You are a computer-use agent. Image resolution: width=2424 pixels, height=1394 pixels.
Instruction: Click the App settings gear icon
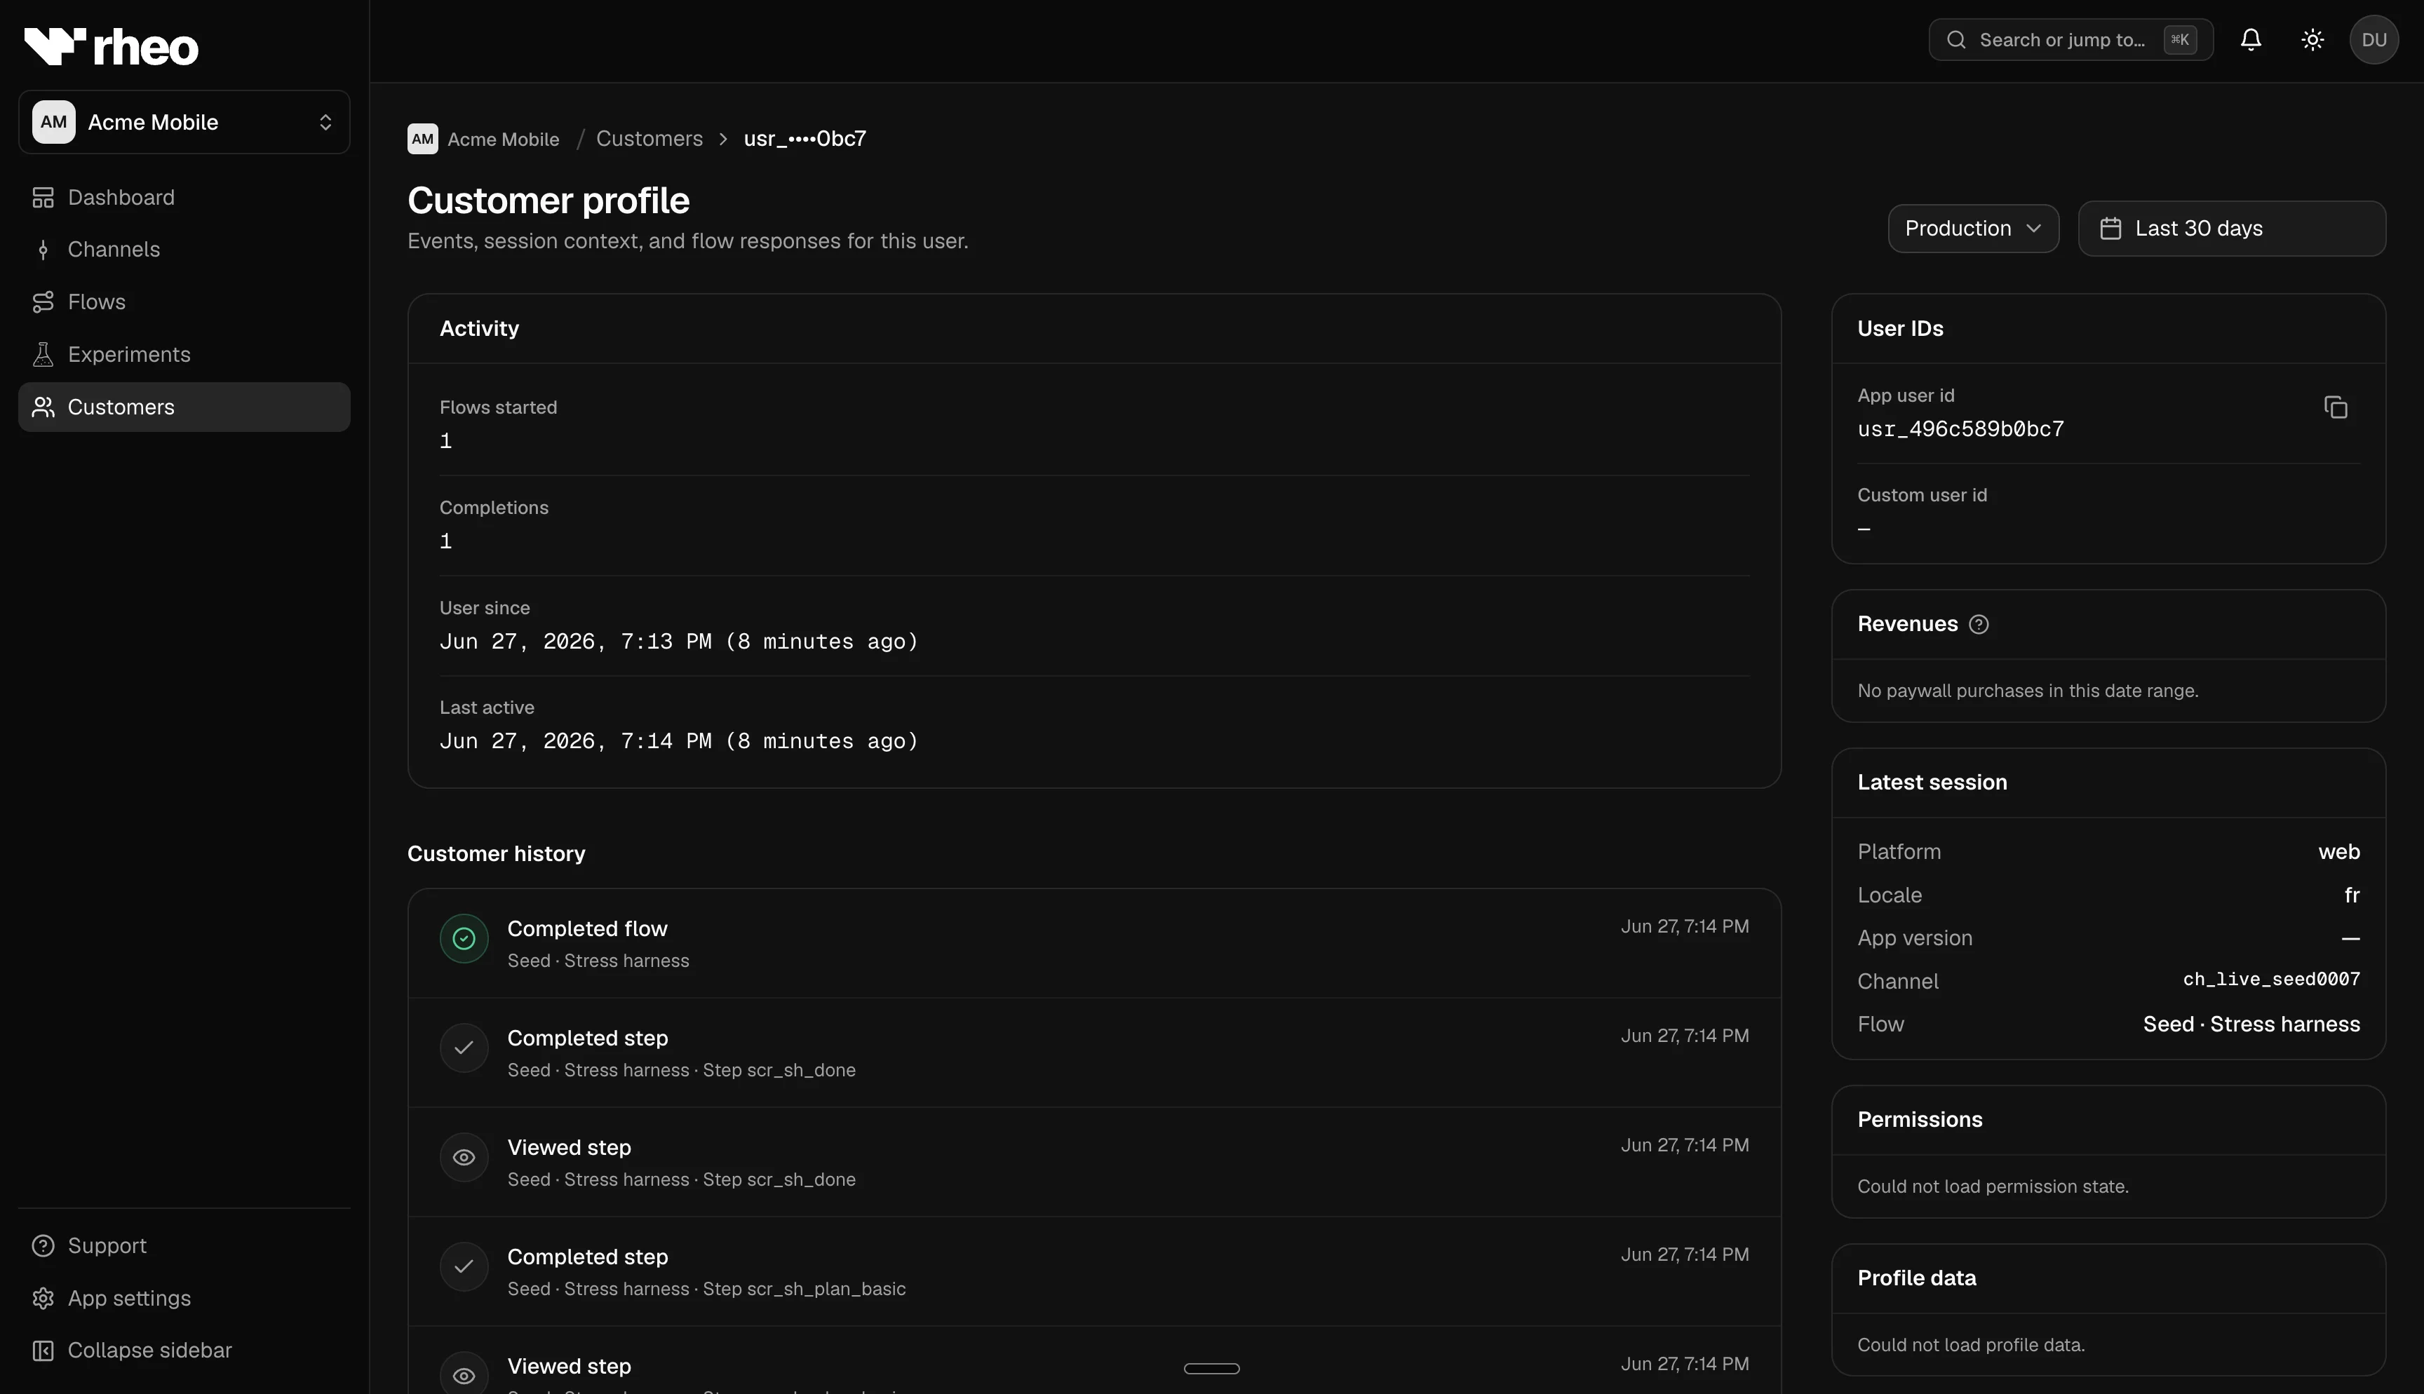click(43, 1298)
